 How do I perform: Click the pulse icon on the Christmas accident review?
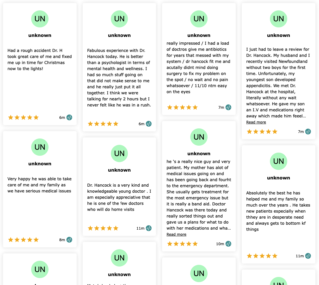(69, 117)
